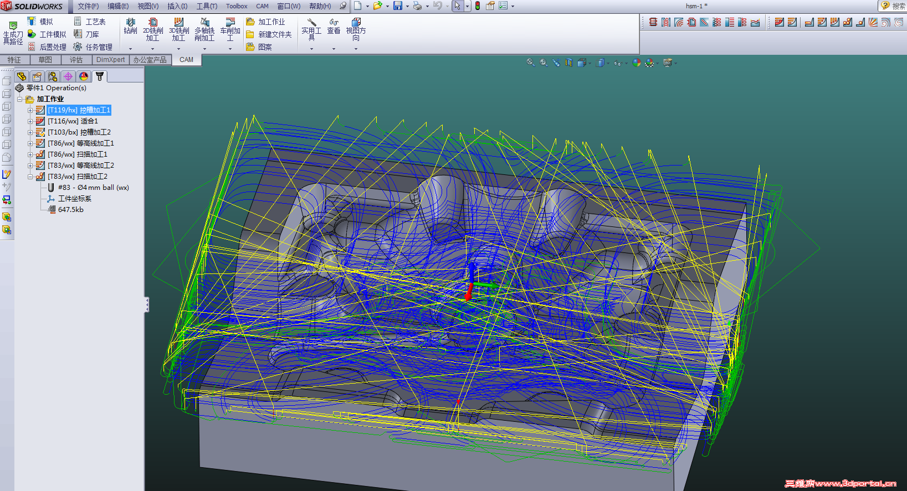
Task: Click the 视图方向 view orientation icon
Action: pos(356,22)
